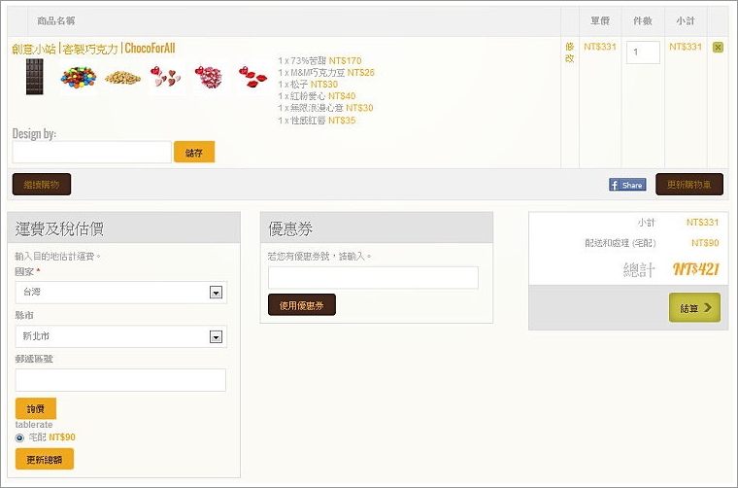Viewport: 738px width, 488px height.
Task: Remove the item with the green X icon
Action: coord(718,47)
